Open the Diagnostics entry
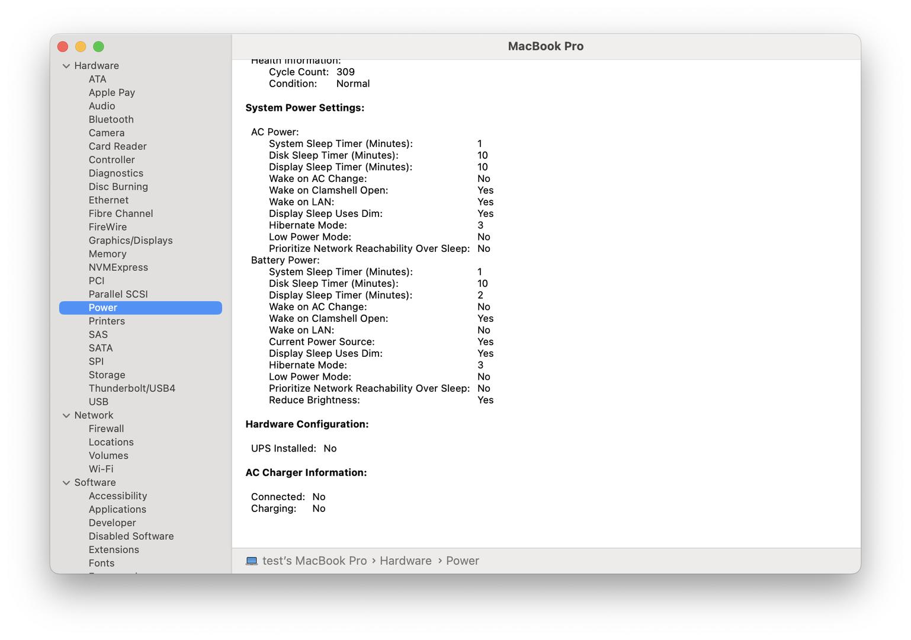 coord(116,173)
